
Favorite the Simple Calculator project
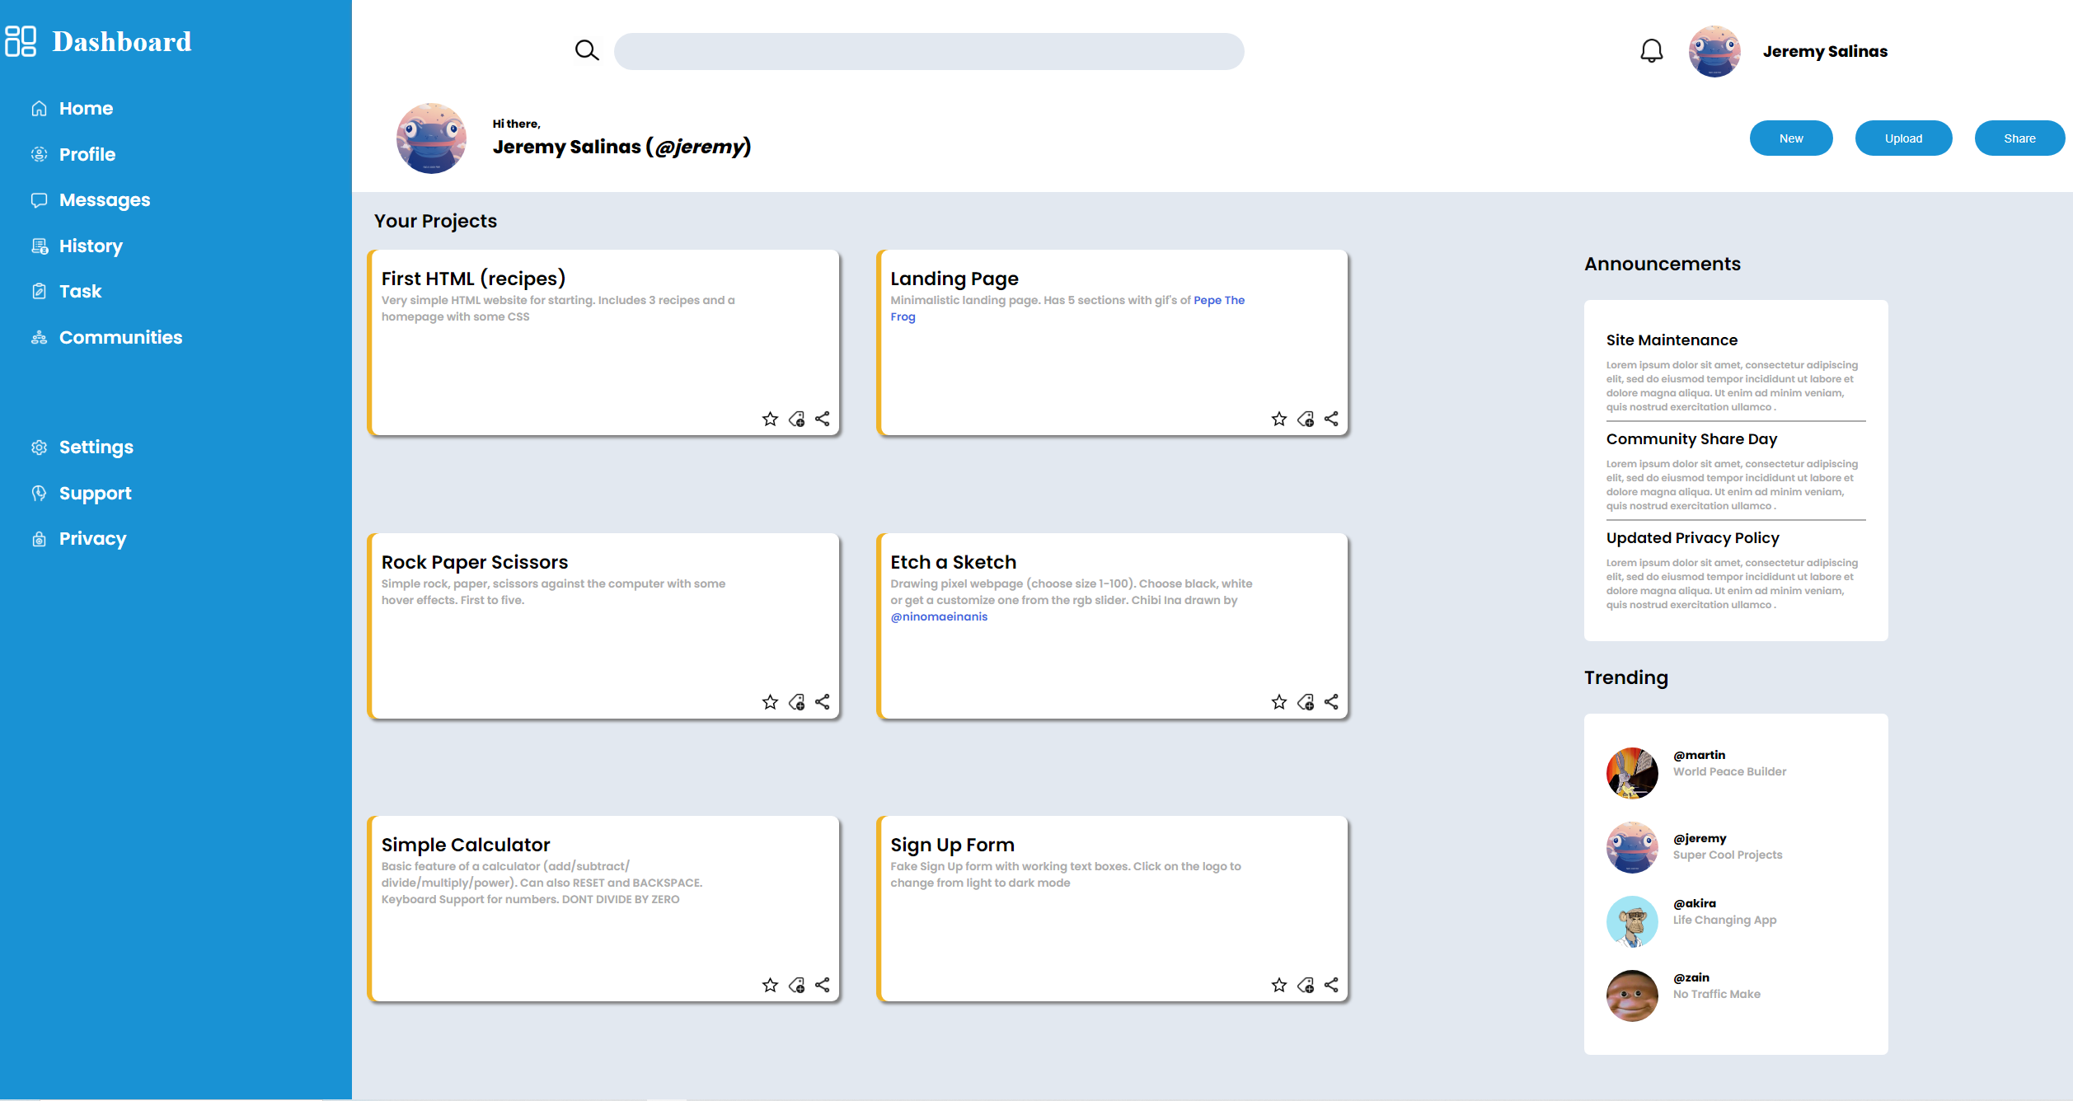(770, 985)
